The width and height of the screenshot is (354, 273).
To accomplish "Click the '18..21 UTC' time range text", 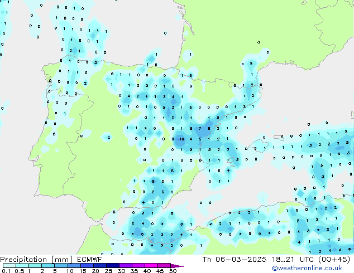I will pyautogui.click(x=293, y=260).
